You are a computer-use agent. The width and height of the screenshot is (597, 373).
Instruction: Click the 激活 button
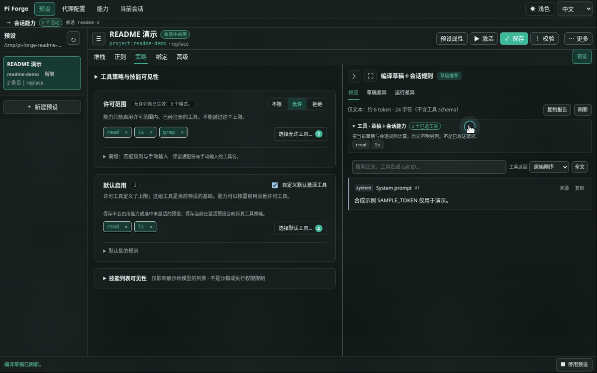pyautogui.click(x=484, y=39)
